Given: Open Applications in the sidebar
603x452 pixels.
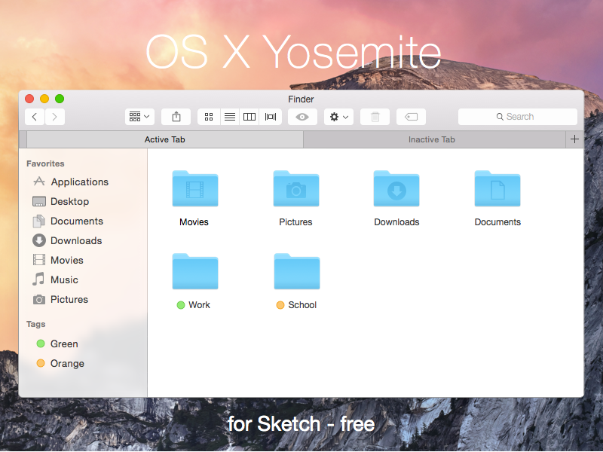Looking at the screenshot, I should click(x=71, y=182).
